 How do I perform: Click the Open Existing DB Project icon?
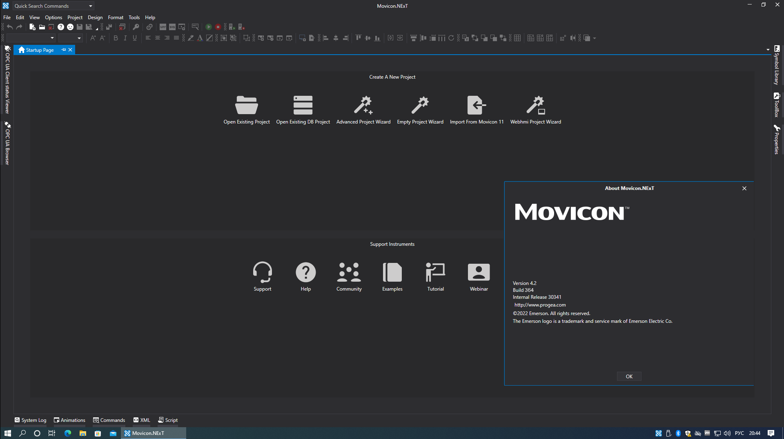pos(303,105)
